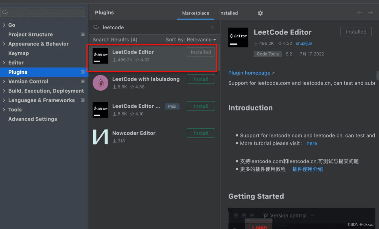Click the Version control dropdown in screenshot

click(288, 215)
